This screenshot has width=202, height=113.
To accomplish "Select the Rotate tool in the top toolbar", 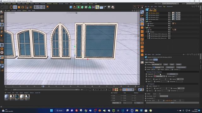I will [x=23, y=7].
